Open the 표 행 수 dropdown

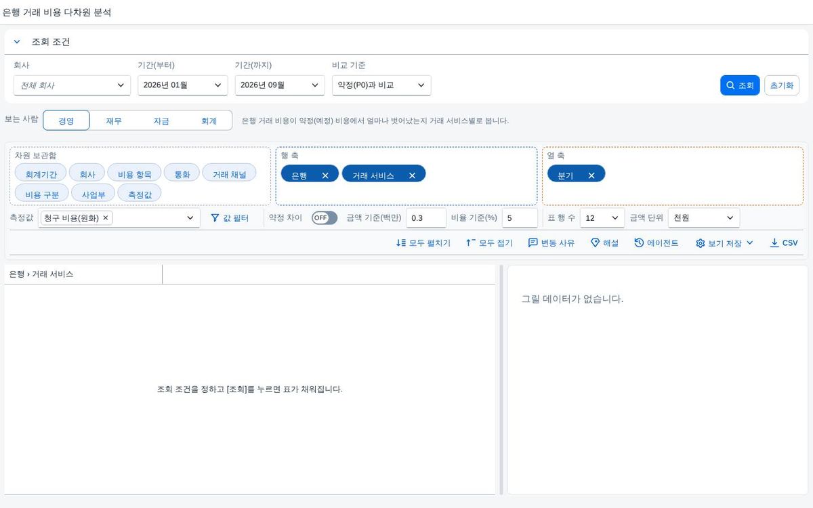(x=602, y=218)
